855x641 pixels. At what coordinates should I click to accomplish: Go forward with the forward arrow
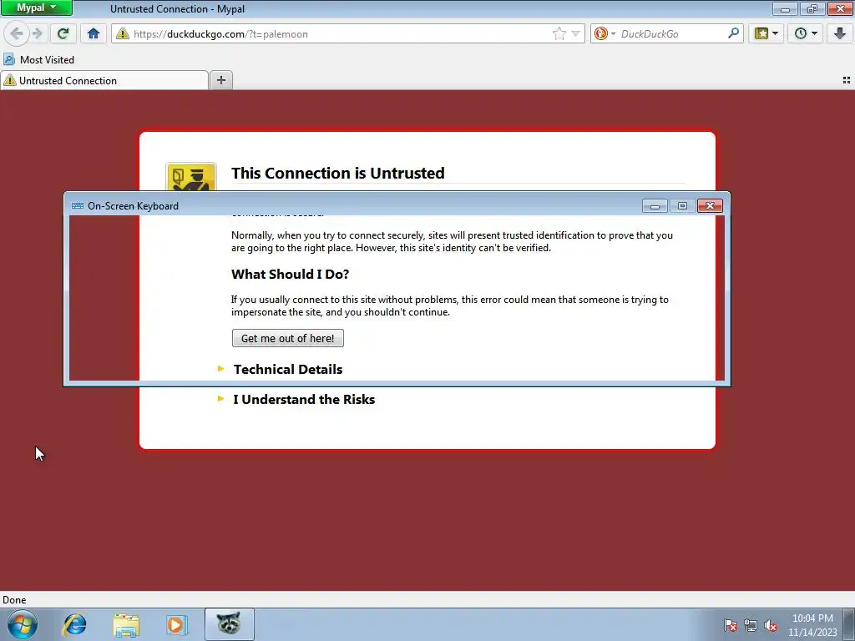37,33
